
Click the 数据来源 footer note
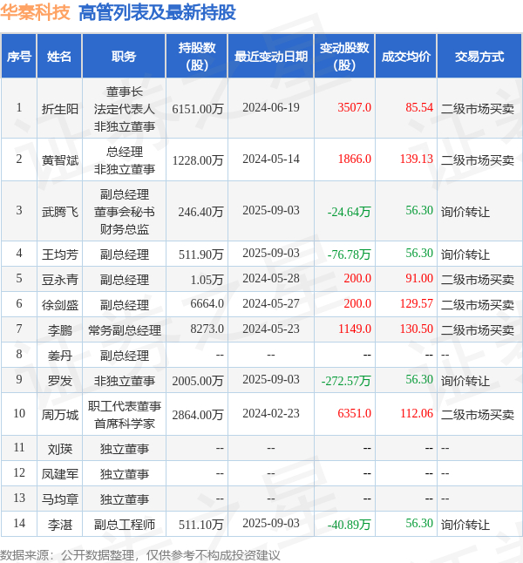click(139, 555)
